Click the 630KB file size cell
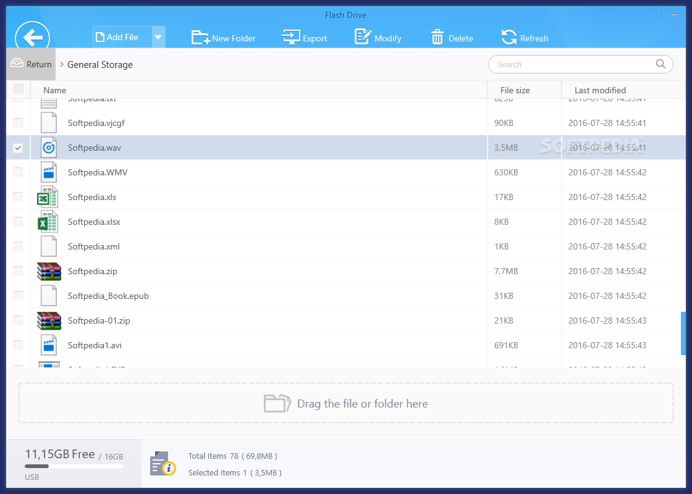This screenshot has height=494, width=692. 506,172
